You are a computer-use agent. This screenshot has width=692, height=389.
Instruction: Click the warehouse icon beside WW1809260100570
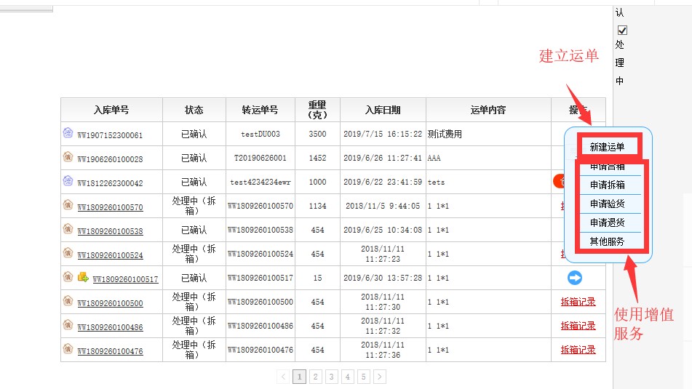(68, 204)
